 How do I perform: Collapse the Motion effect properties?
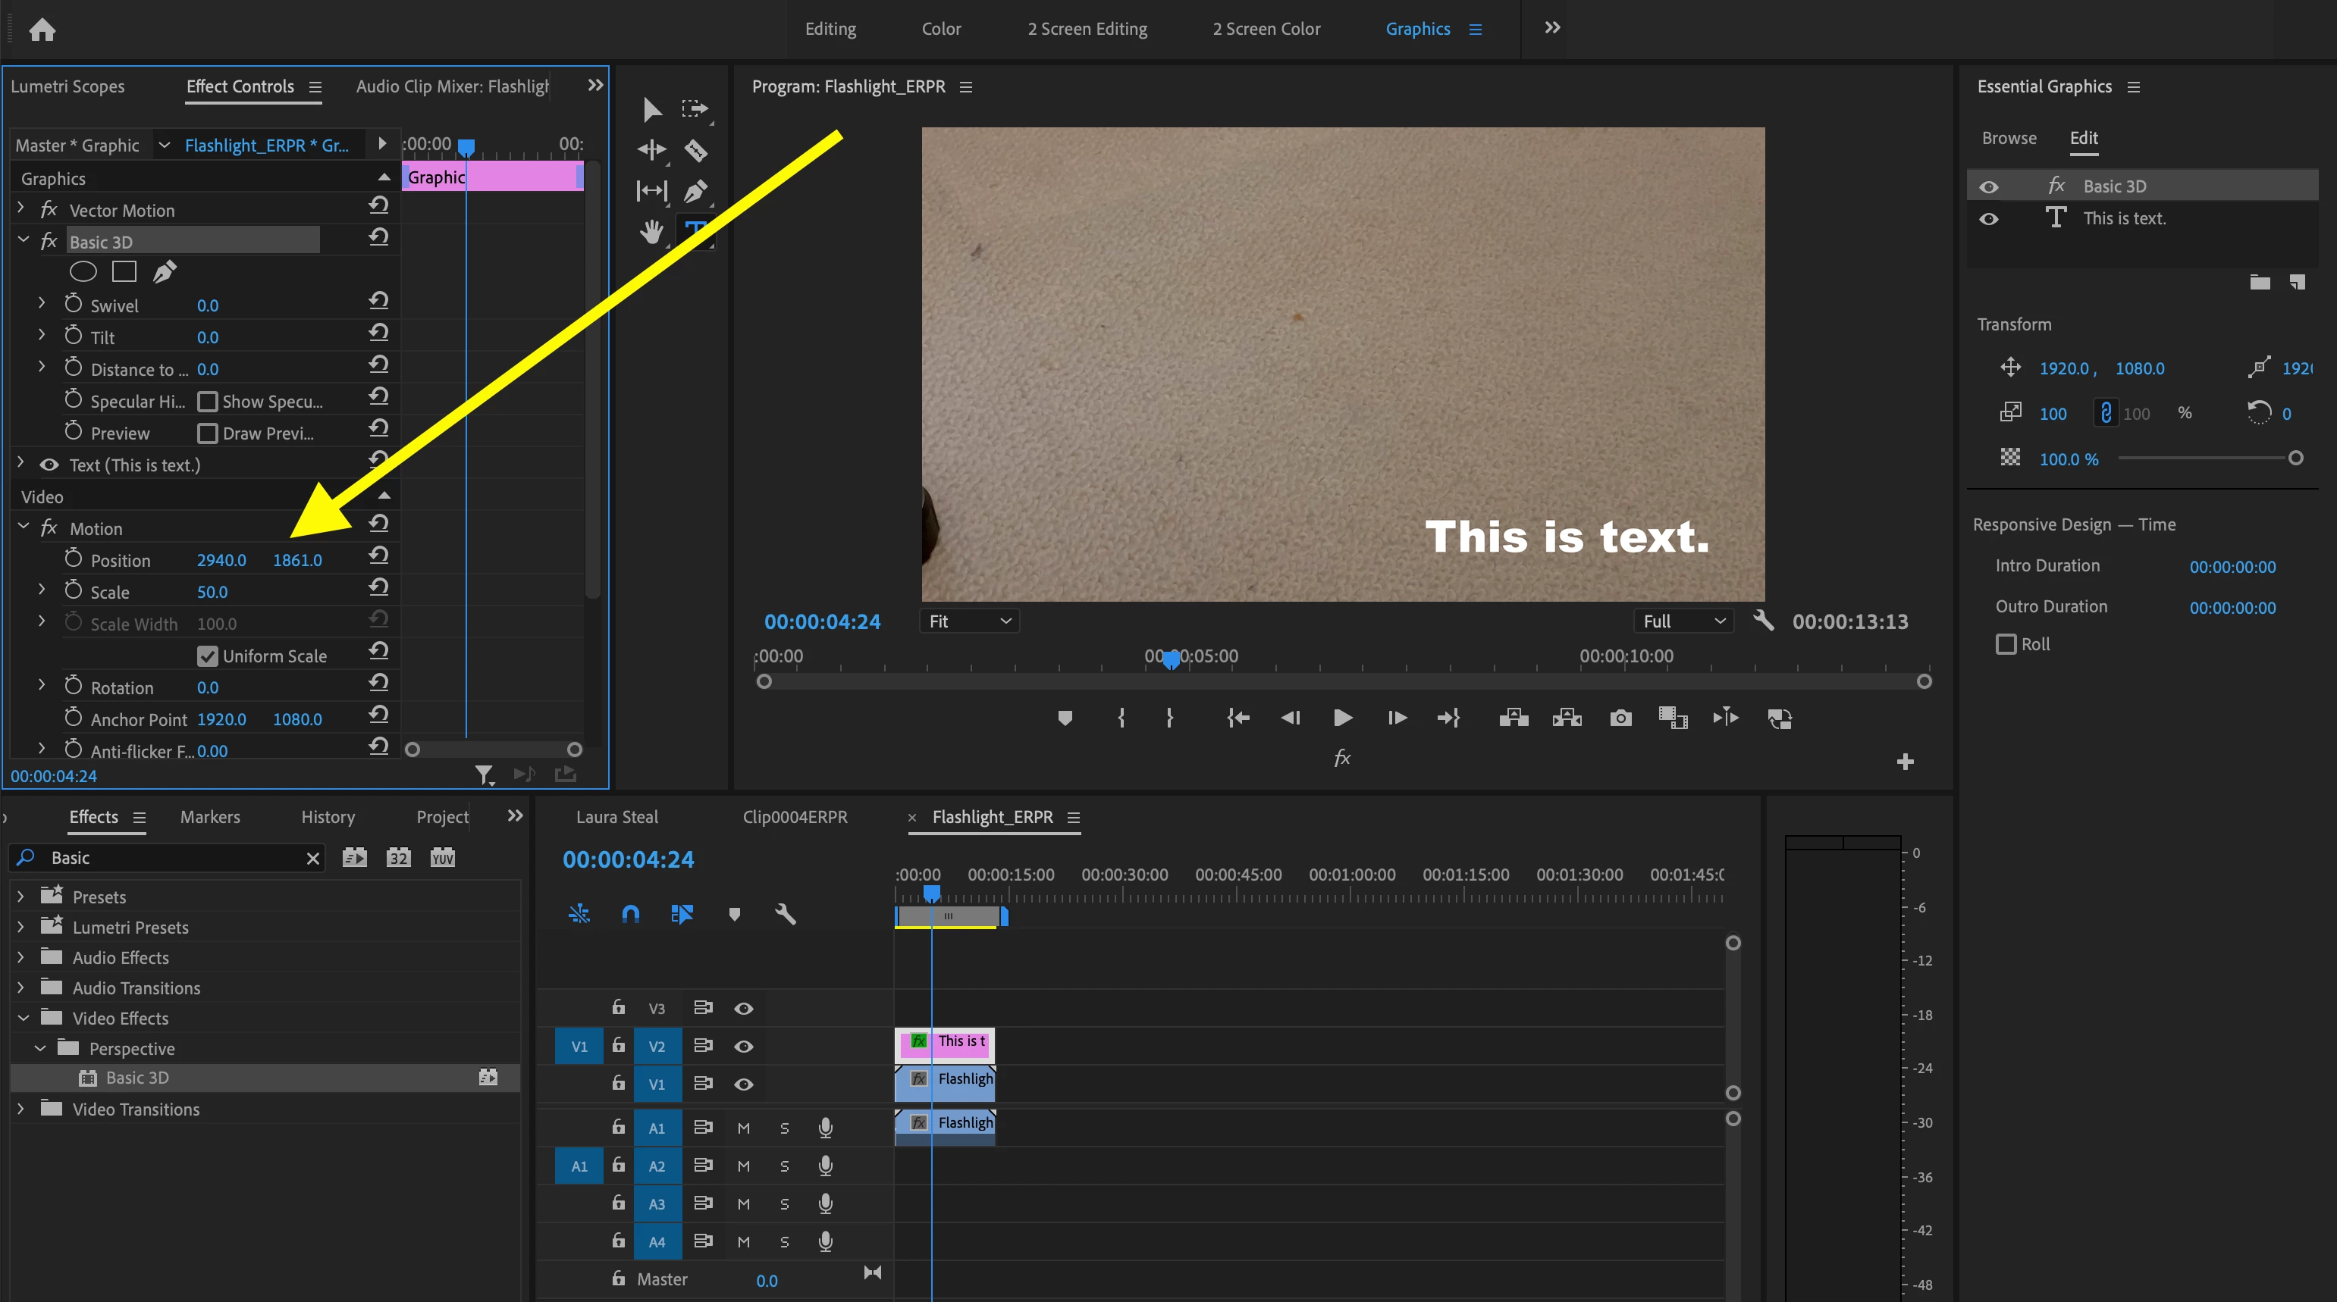(24, 527)
